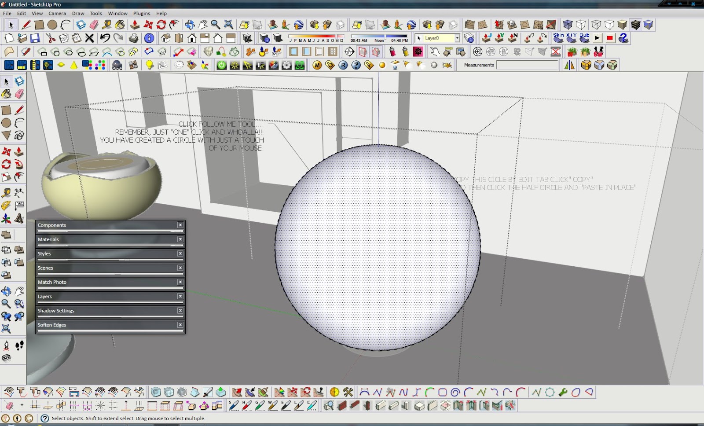Expand the Materials panel
Screen dimensions: 704x426
pos(57,239)
